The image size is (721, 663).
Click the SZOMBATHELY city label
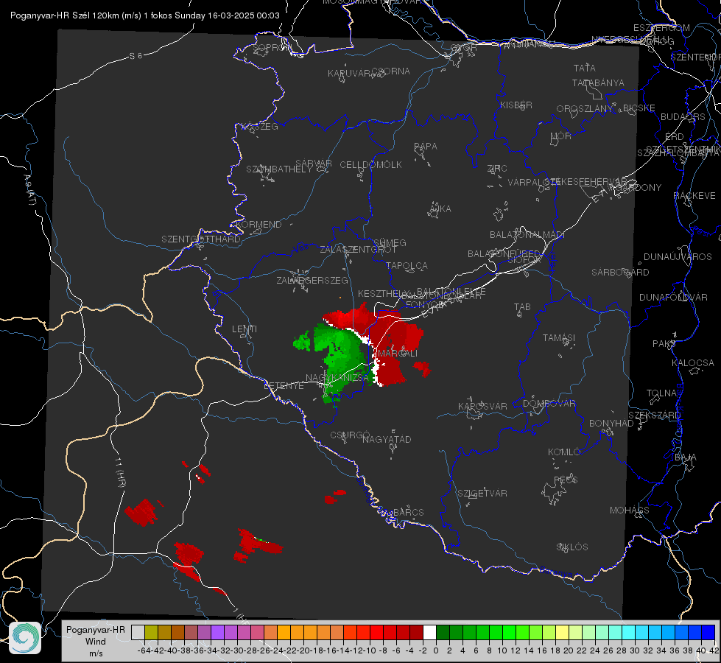(x=279, y=169)
